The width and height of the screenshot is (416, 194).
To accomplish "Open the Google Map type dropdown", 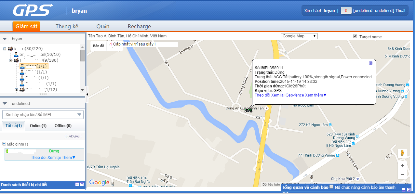I will (x=299, y=36).
